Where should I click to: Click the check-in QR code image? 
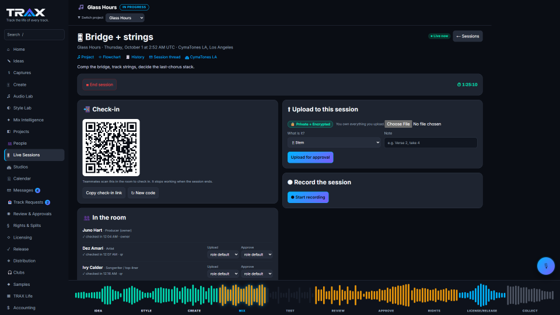(x=111, y=148)
